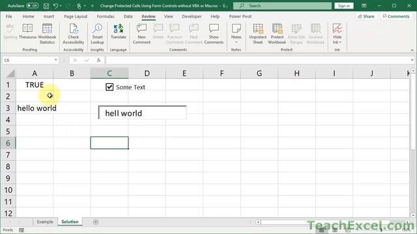Open the Undo history dropdown

[x=61, y=6]
